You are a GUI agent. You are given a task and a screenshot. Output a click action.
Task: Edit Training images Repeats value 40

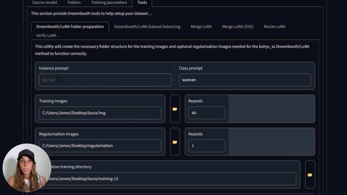point(207,113)
